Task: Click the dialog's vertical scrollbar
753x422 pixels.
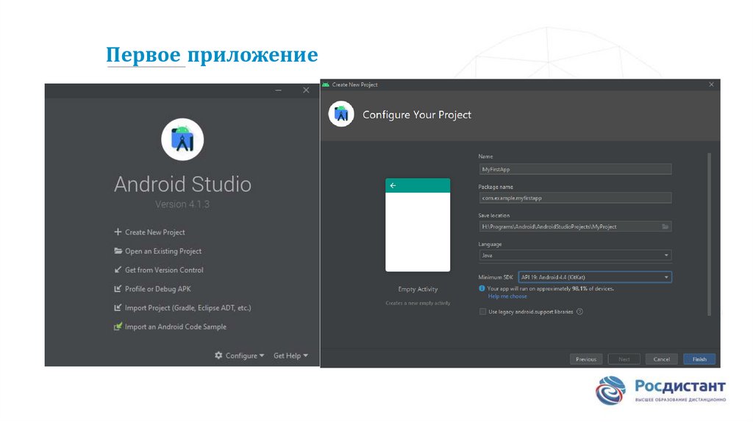Action: click(709, 234)
